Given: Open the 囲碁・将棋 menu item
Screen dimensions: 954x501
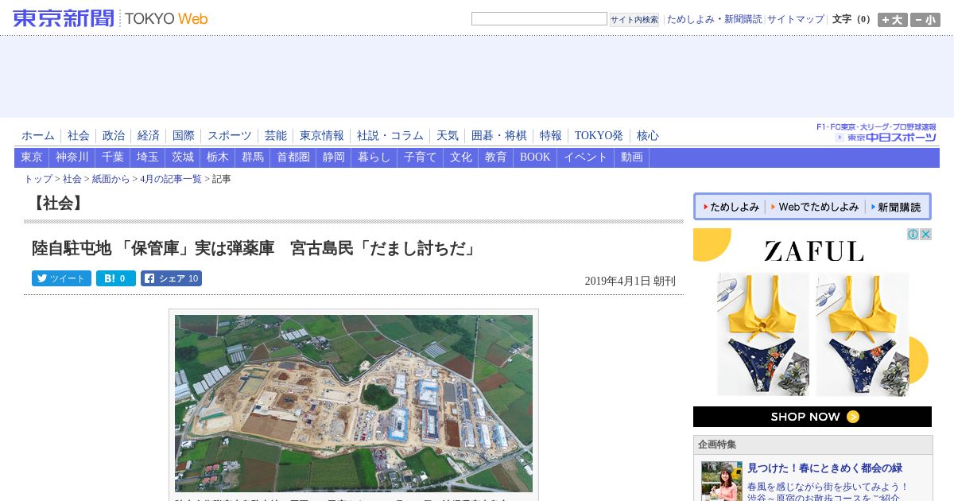Looking at the screenshot, I should pyautogui.click(x=499, y=136).
